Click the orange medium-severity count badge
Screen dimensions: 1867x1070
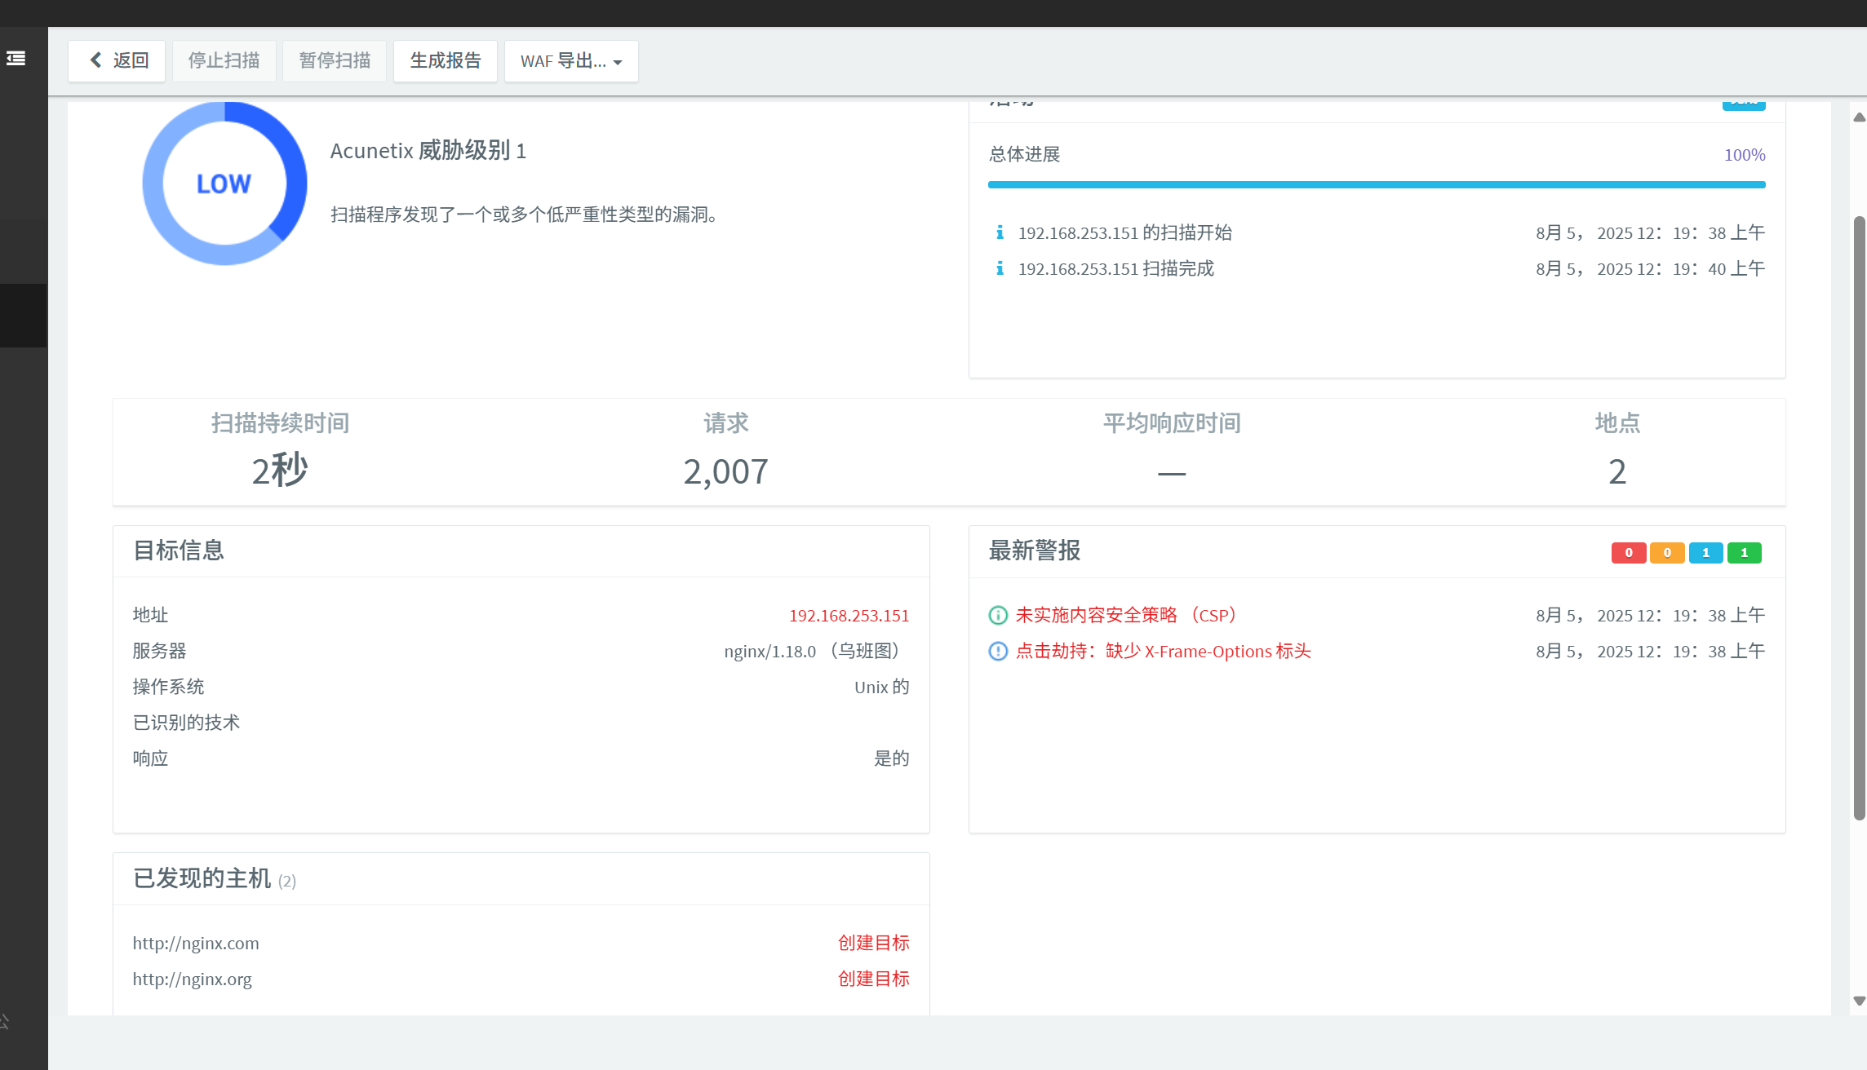coord(1667,553)
